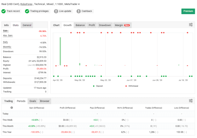Image resolution: width=197 pixels, height=138 pixels.
Task: Switch to the Goals tab
Action: click(x=33, y=101)
